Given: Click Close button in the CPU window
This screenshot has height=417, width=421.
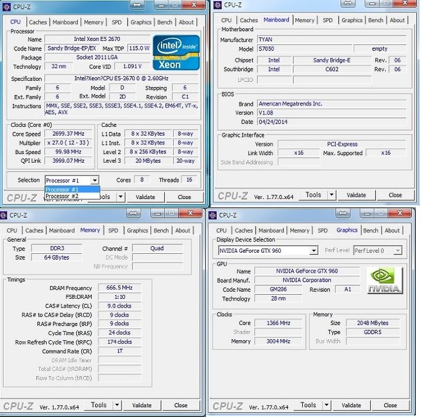Looking at the screenshot, I should (184, 197).
